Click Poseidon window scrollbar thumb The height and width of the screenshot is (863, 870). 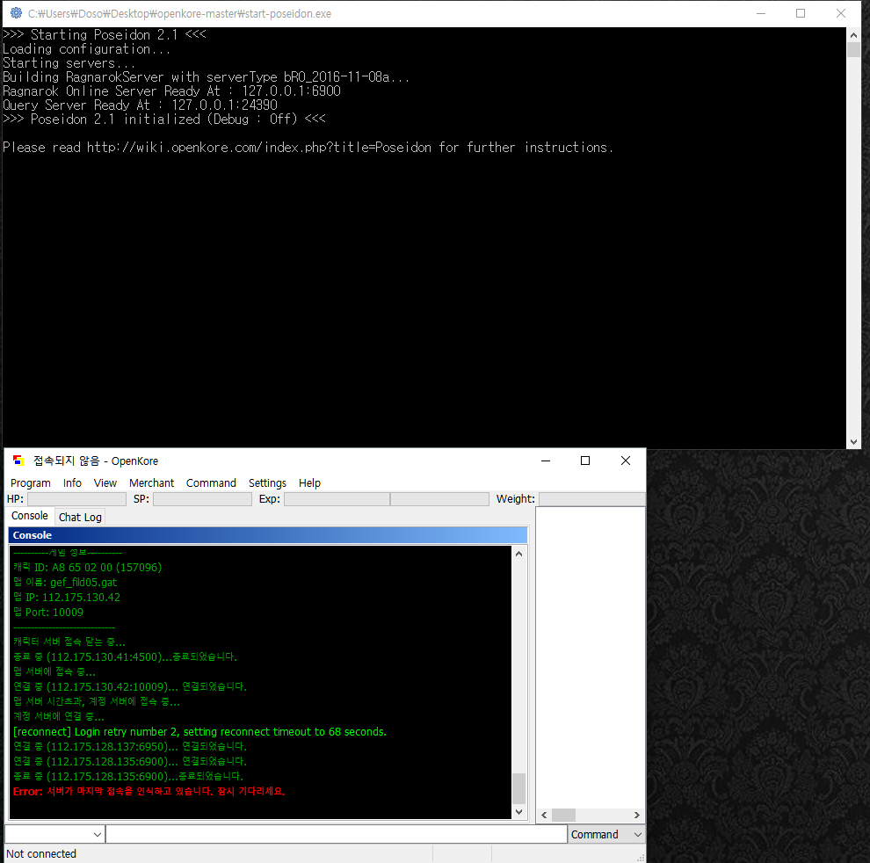pos(853,49)
